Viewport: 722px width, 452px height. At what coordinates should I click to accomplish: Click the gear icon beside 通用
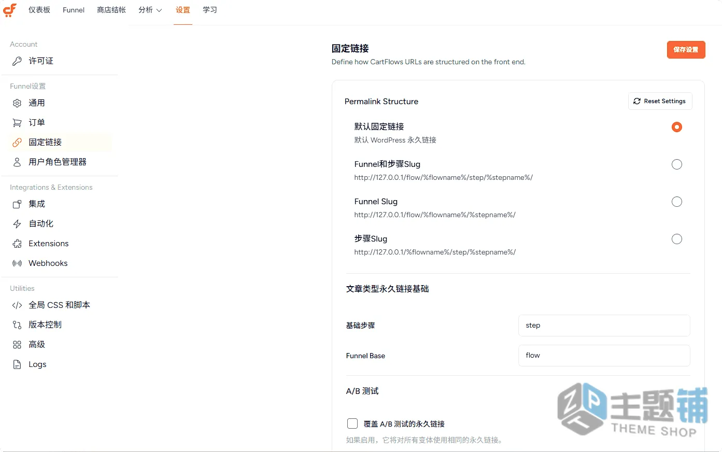[x=17, y=103]
